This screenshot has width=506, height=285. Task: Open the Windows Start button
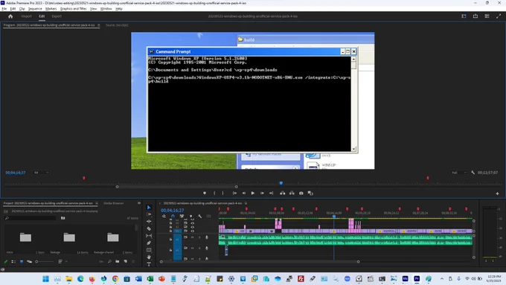pos(46,278)
